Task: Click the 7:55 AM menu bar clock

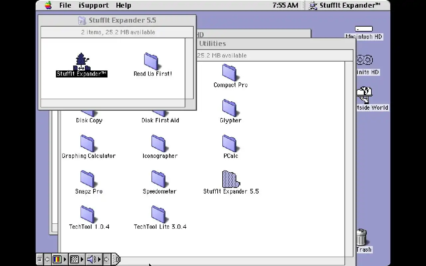Action: coord(285,5)
